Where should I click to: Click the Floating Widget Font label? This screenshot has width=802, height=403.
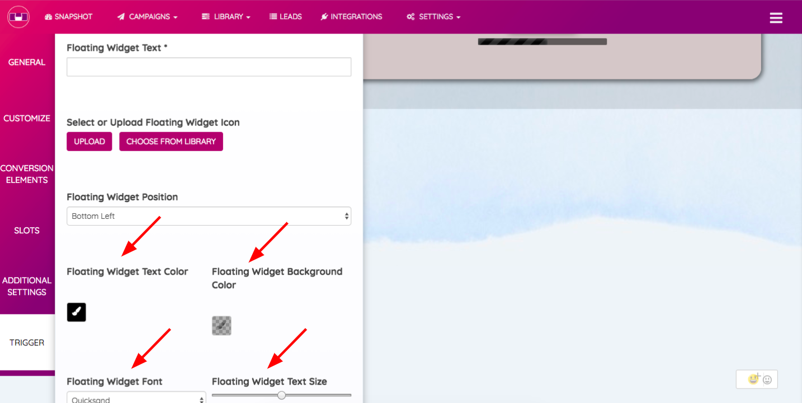pos(115,382)
